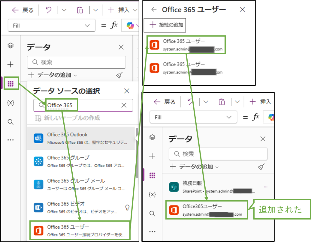Expand データの追加 in lower-right panel
Image resolution: width=311 pixels, height=242 pixels.
tap(194, 167)
